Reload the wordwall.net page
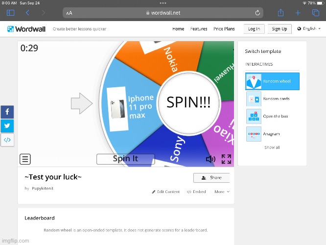The height and width of the screenshot is (245, 326). (x=257, y=13)
